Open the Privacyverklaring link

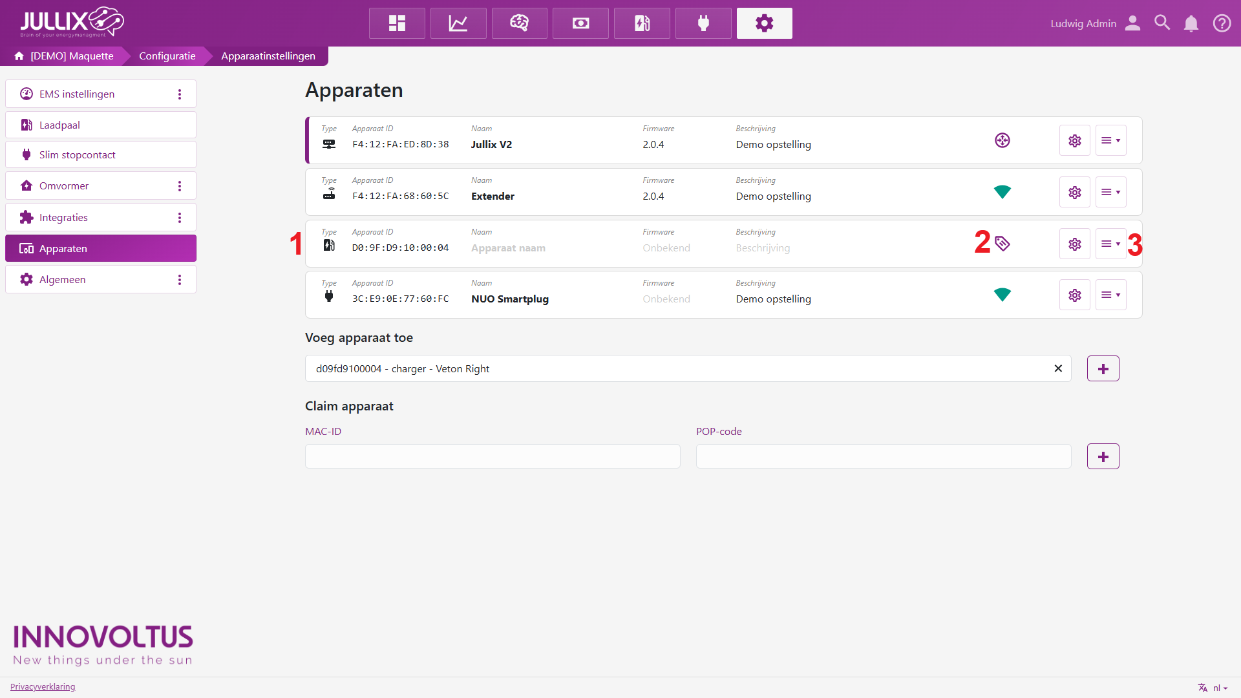tap(43, 686)
